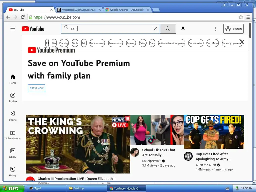Screen dimensions: 256x192
Task: Click the address bar URL field
Action: tap(135, 17)
